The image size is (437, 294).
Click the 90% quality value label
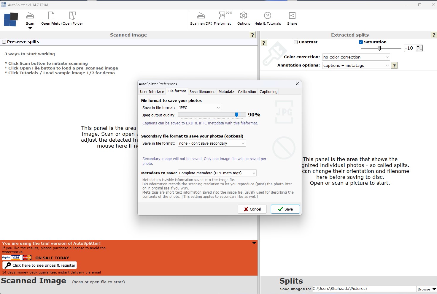tap(254, 115)
